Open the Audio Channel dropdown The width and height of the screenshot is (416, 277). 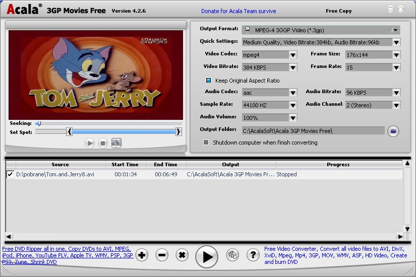(396, 105)
